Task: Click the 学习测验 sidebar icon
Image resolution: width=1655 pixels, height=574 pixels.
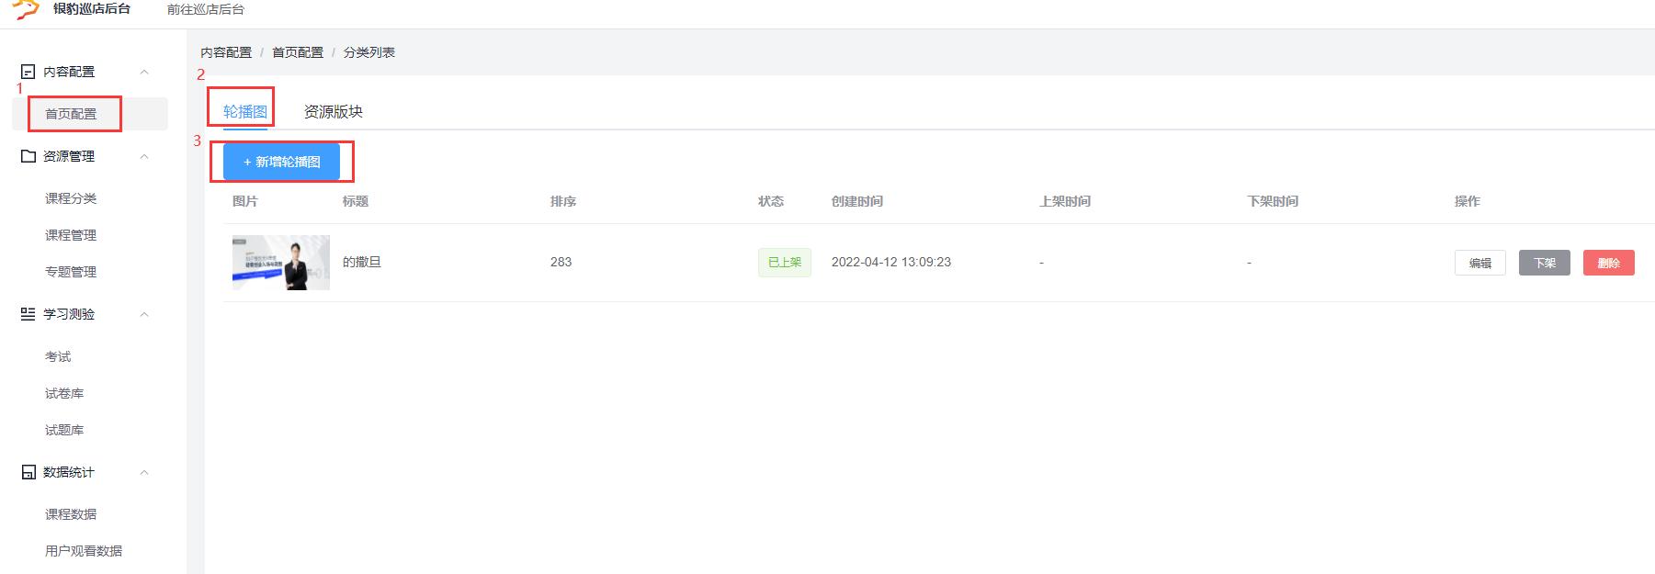Action: [28, 314]
